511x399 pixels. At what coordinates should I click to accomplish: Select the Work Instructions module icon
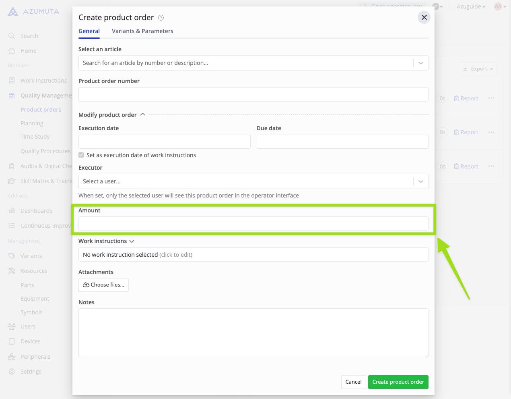coord(11,80)
